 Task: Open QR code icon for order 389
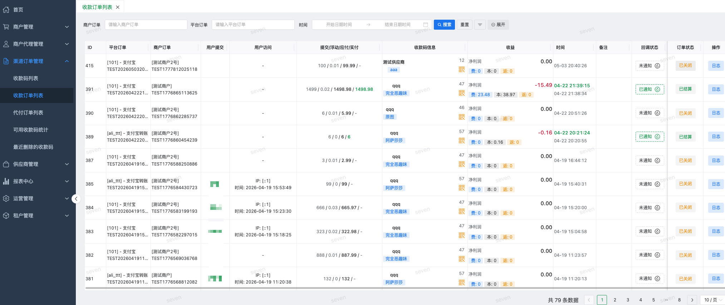[x=462, y=141]
